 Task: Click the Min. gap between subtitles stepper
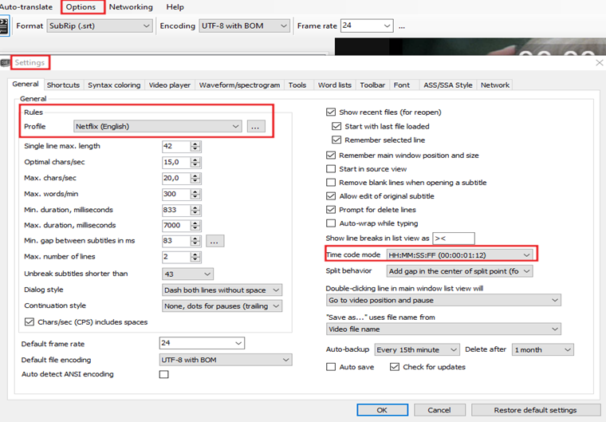pos(195,241)
